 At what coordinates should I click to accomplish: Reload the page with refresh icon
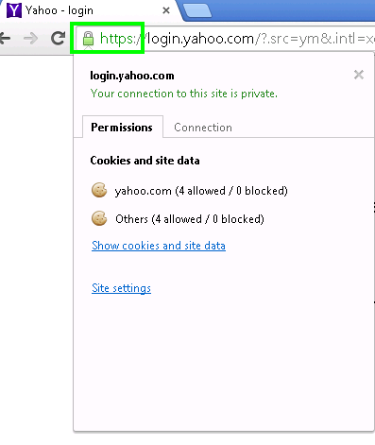[58, 39]
